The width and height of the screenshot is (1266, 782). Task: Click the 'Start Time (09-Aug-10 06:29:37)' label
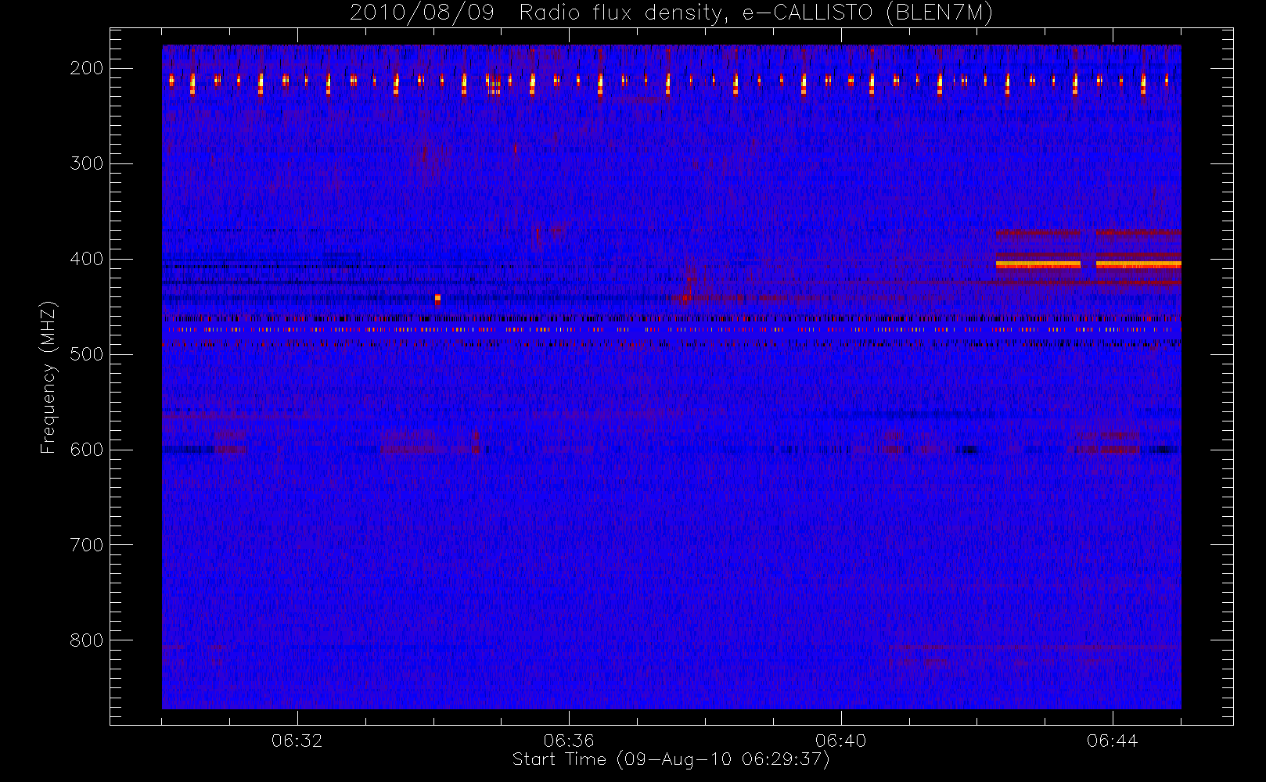click(x=671, y=759)
